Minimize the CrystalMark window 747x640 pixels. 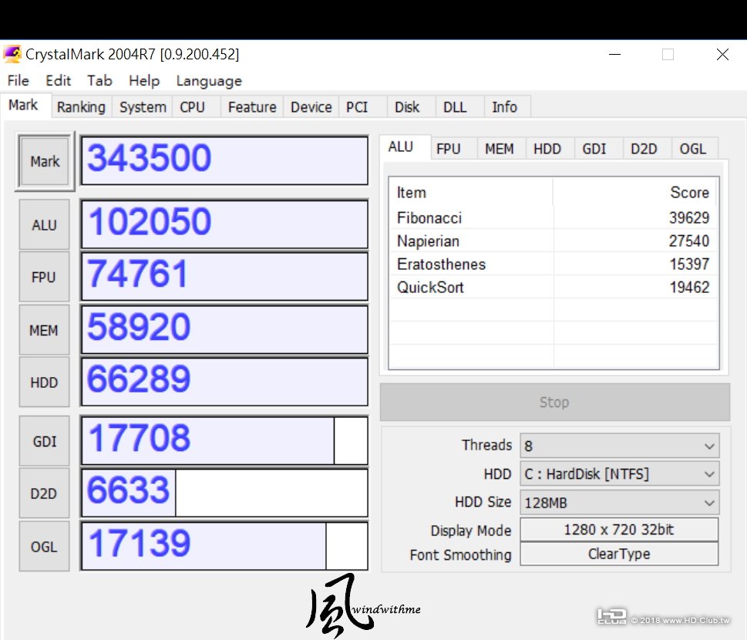615,54
